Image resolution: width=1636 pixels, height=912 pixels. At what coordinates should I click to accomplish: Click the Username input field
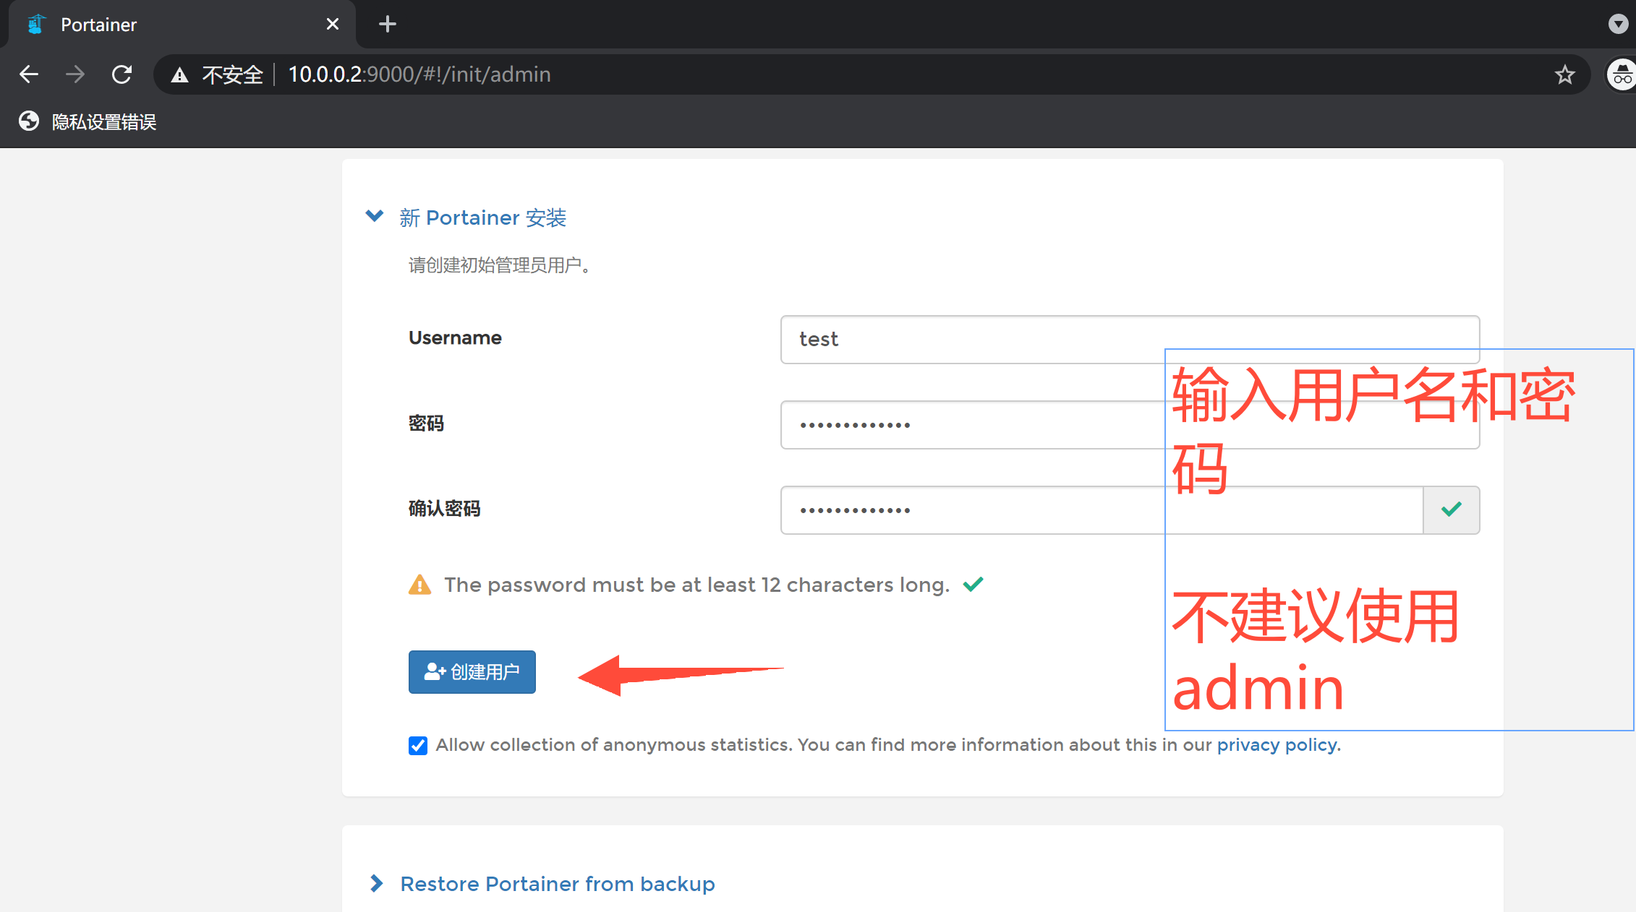click(1130, 339)
